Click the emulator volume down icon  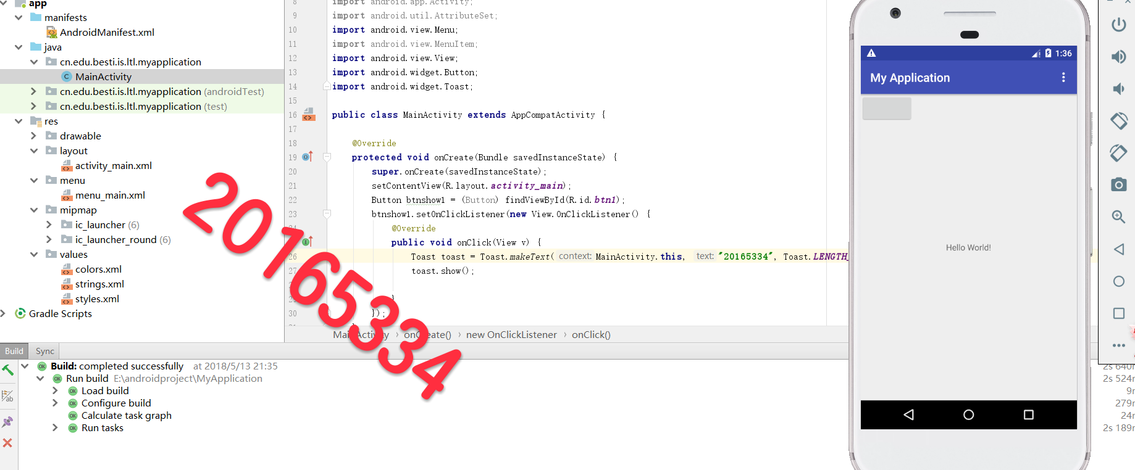[1118, 89]
